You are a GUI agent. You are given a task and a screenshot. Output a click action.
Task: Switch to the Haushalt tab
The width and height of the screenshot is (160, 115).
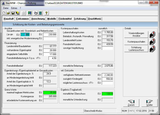[9, 19]
